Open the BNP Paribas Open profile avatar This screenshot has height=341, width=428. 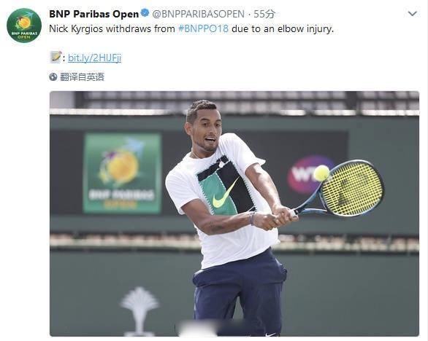point(24,26)
